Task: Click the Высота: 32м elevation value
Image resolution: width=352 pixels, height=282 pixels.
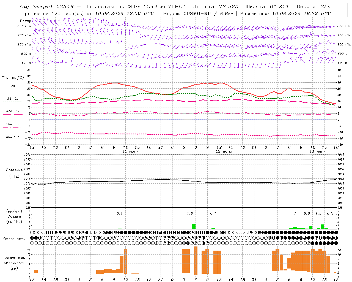Action: coord(313,7)
